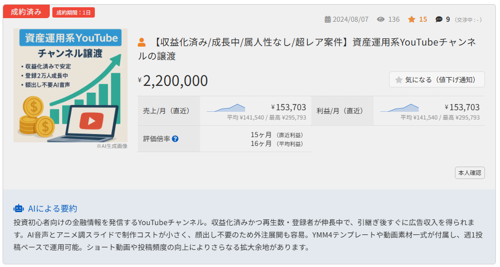
Task: Click the orange star favorites count icon
Action: [412, 20]
